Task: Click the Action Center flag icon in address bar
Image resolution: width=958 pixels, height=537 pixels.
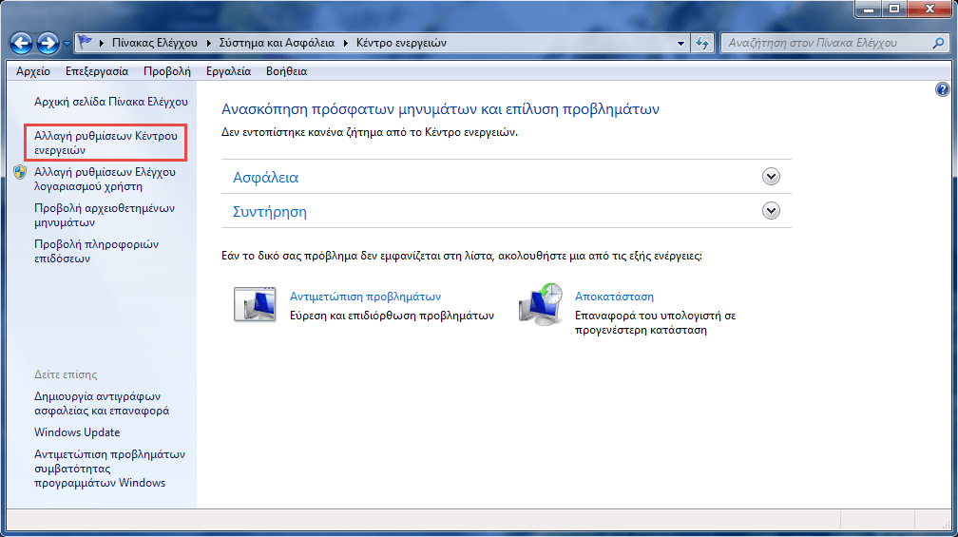Action: 86,43
